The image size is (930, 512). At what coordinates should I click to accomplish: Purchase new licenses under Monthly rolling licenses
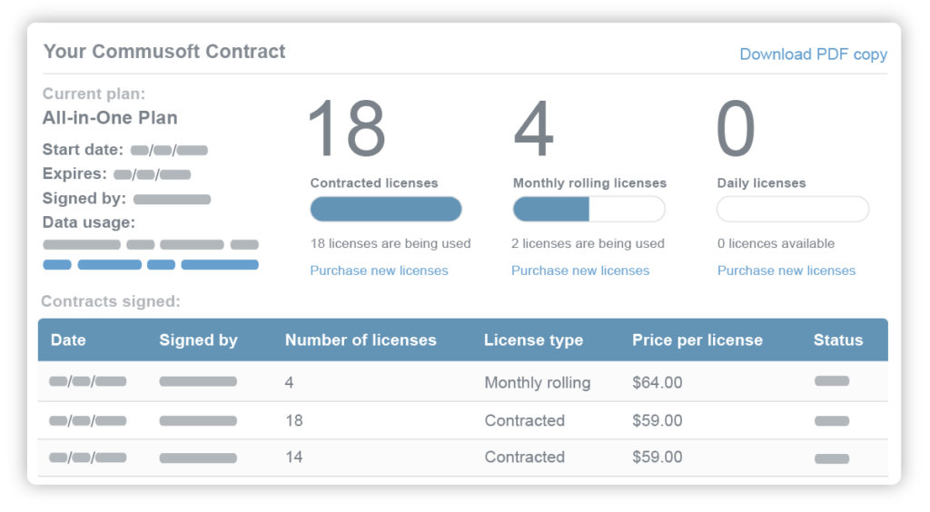pyautogui.click(x=580, y=271)
